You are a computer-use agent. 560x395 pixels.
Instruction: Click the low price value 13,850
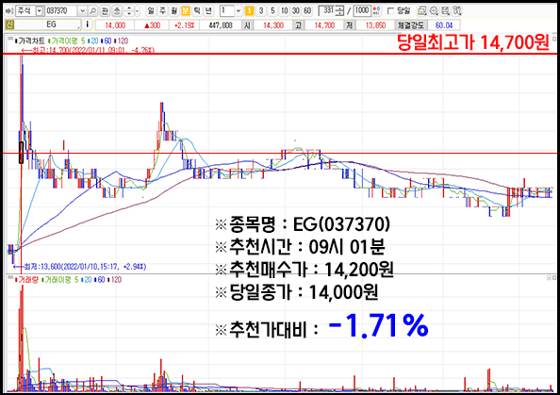(376, 25)
